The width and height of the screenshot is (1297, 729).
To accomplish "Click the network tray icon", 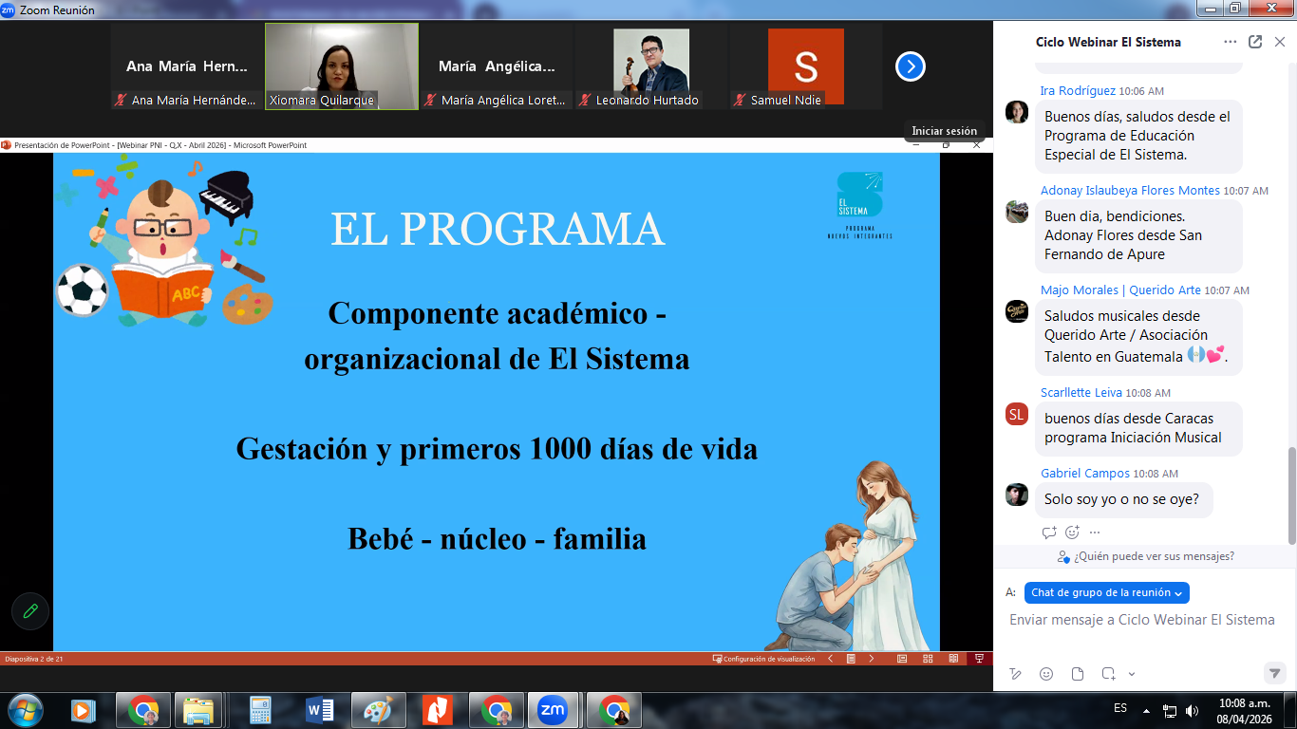I will coord(1170,710).
